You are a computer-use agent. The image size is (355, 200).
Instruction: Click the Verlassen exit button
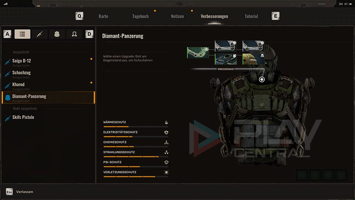(24, 192)
